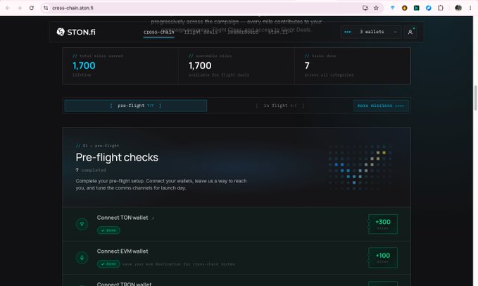
Task: Switch to the cross-chain nav tab
Action: (159, 32)
